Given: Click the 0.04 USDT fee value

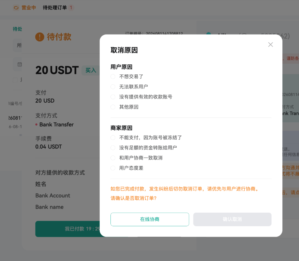Looking at the screenshot, I should coord(49,147).
